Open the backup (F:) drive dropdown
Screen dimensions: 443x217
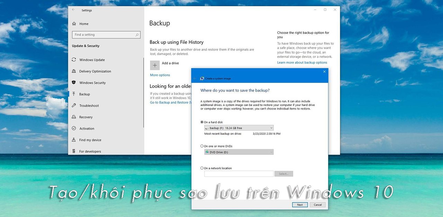point(239,128)
